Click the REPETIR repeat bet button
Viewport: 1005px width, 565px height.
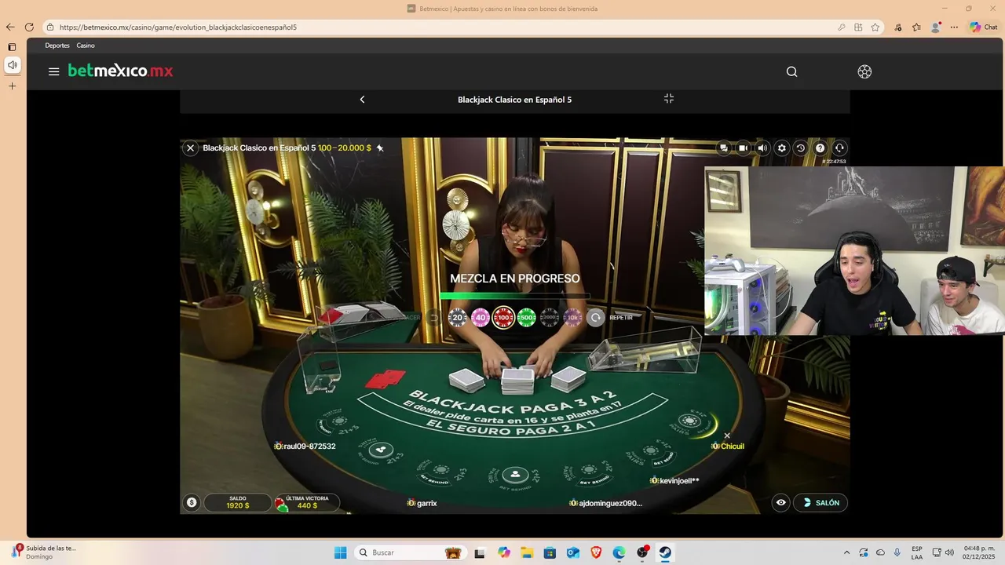tap(596, 317)
